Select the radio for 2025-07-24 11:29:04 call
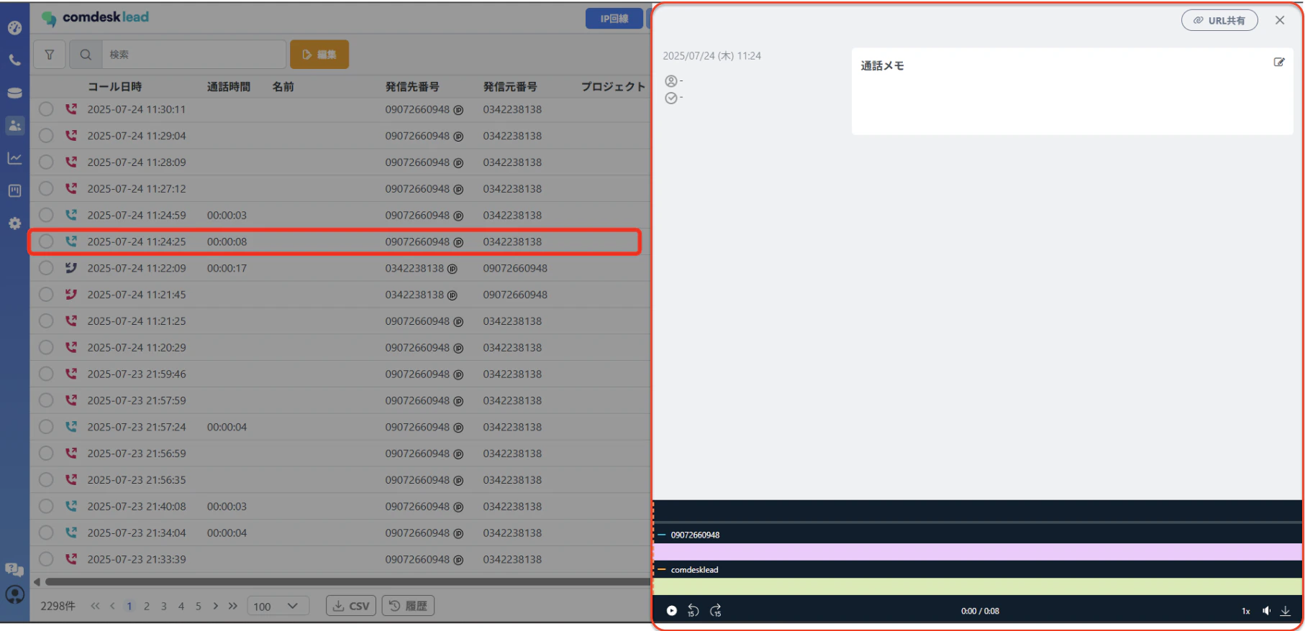The width and height of the screenshot is (1305, 631). click(x=46, y=136)
